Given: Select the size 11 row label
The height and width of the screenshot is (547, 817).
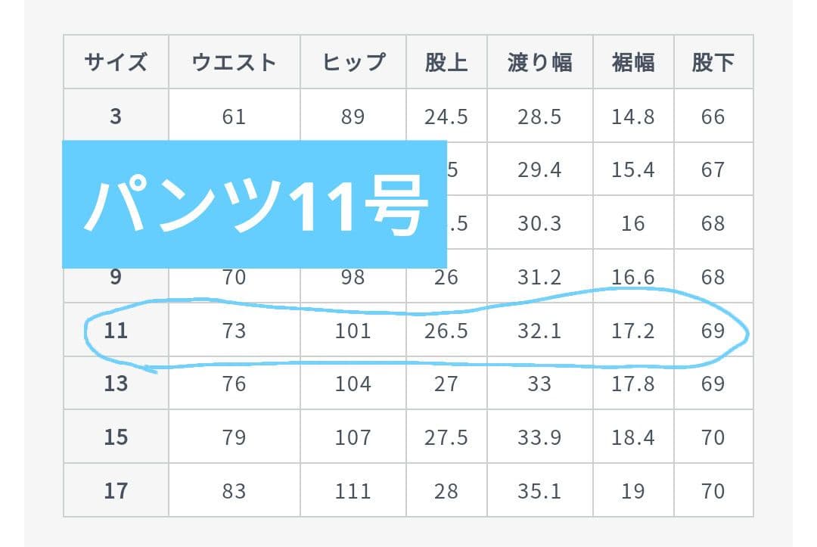Looking at the screenshot, I should point(116,331).
